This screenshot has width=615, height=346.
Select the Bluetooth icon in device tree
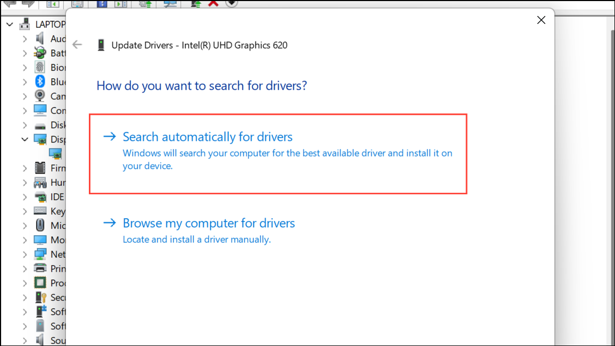pos(40,81)
